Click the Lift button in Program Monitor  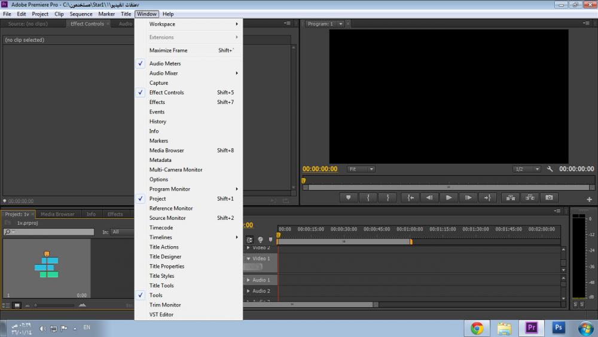(x=509, y=198)
